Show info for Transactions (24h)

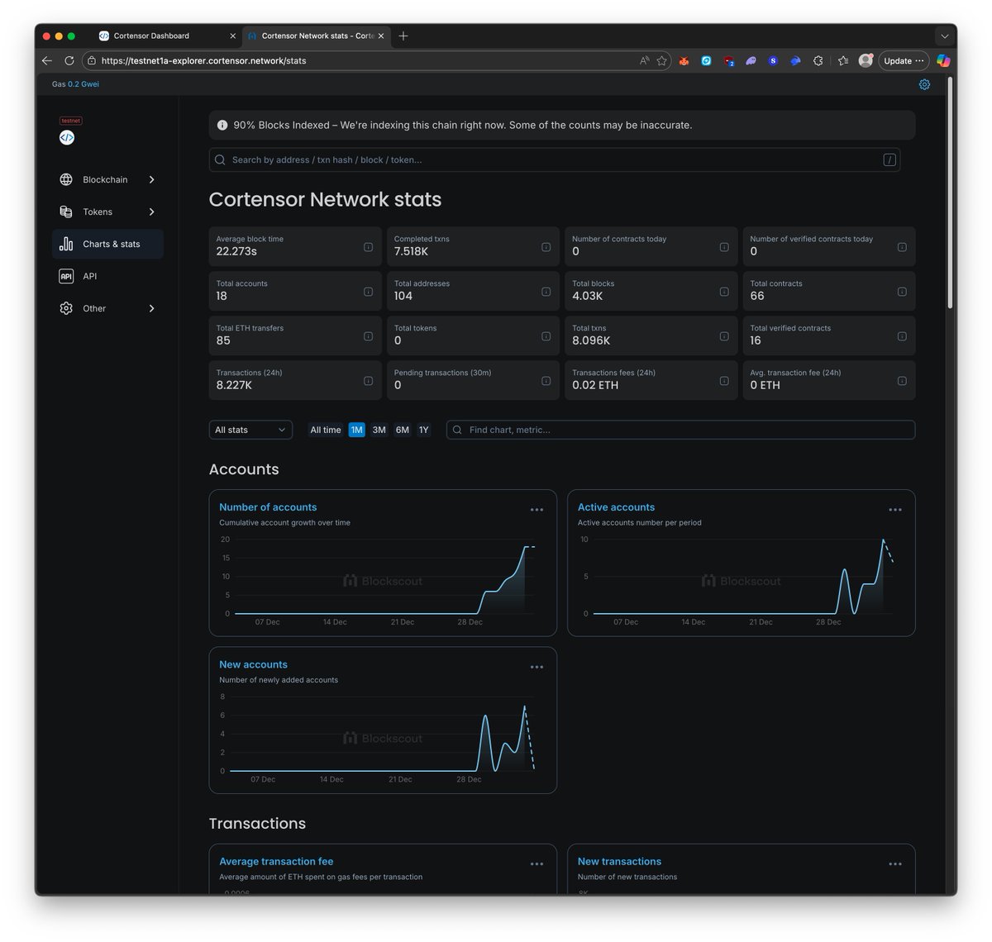368,381
